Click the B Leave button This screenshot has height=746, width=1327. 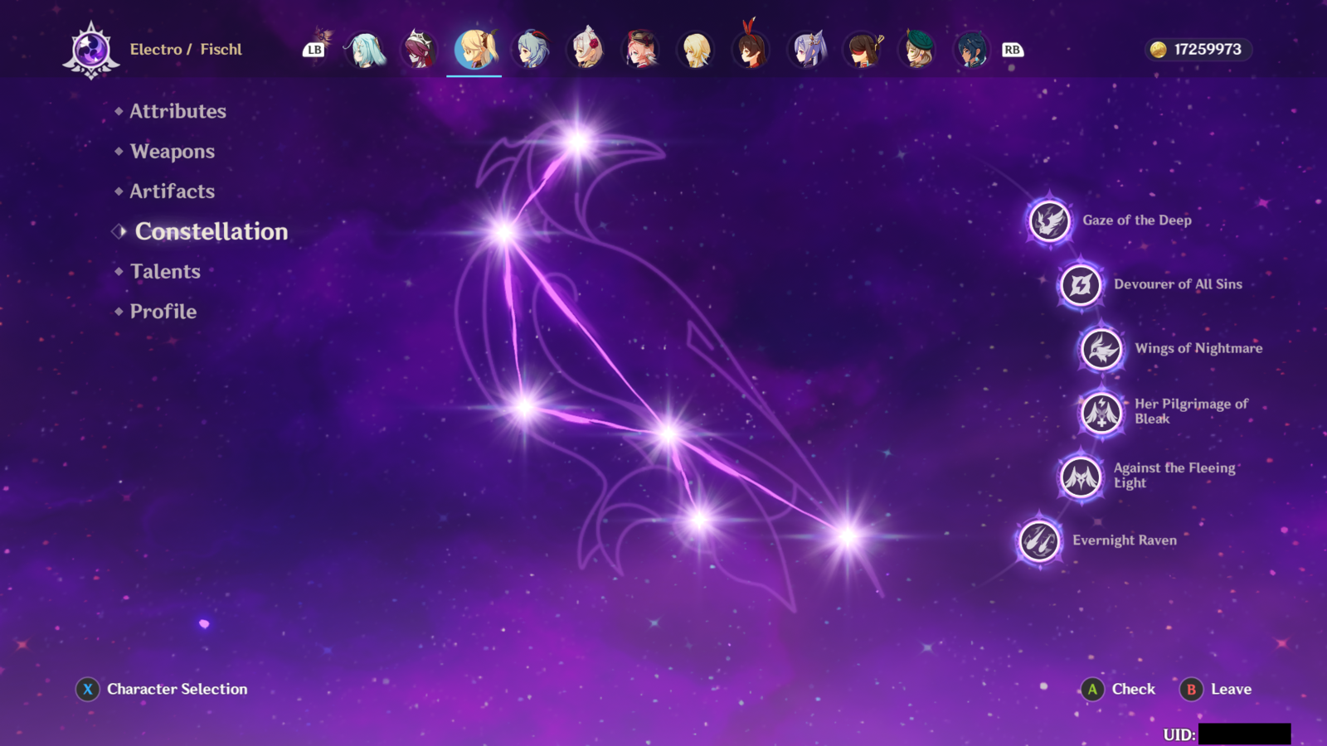click(x=1216, y=690)
